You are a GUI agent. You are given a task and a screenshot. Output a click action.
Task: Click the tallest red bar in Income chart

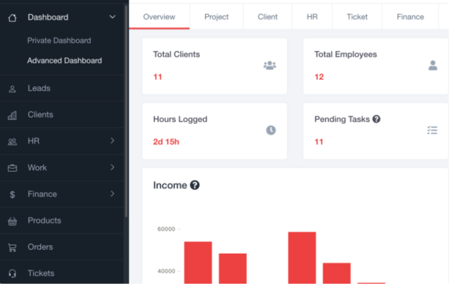click(x=302, y=257)
